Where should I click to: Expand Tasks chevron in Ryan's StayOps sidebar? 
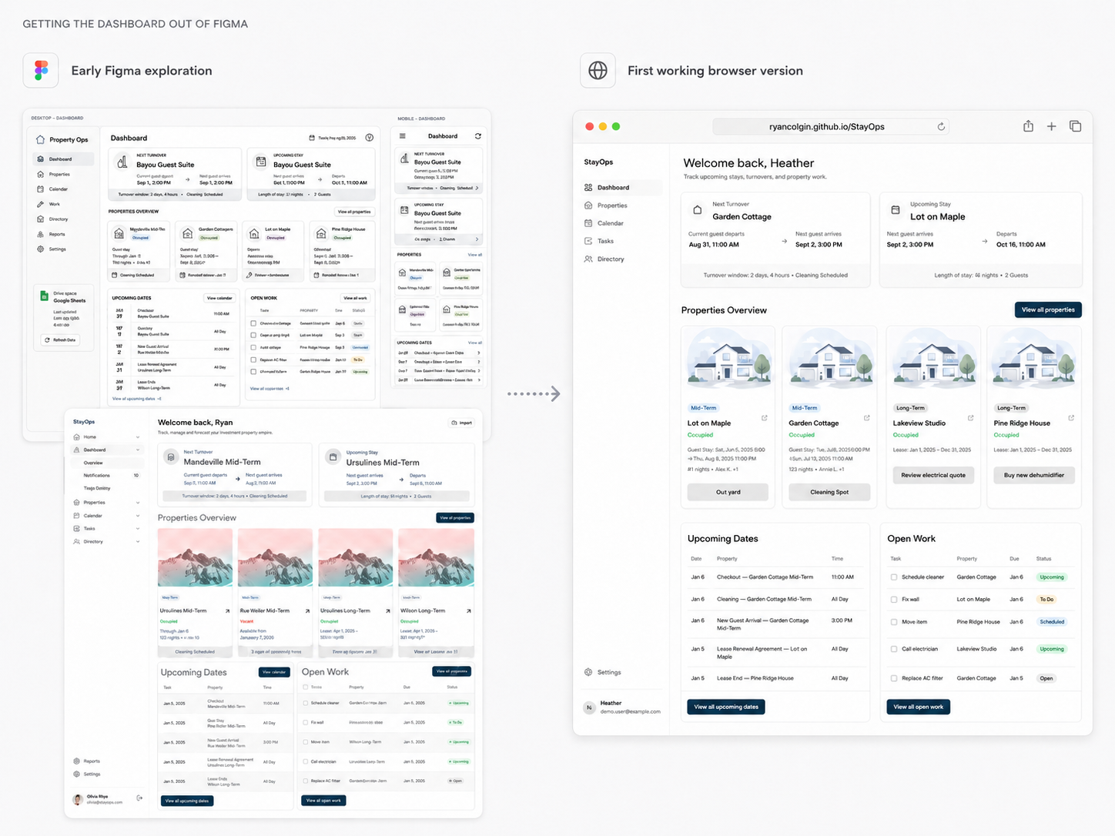pyautogui.click(x=138, y=529)
